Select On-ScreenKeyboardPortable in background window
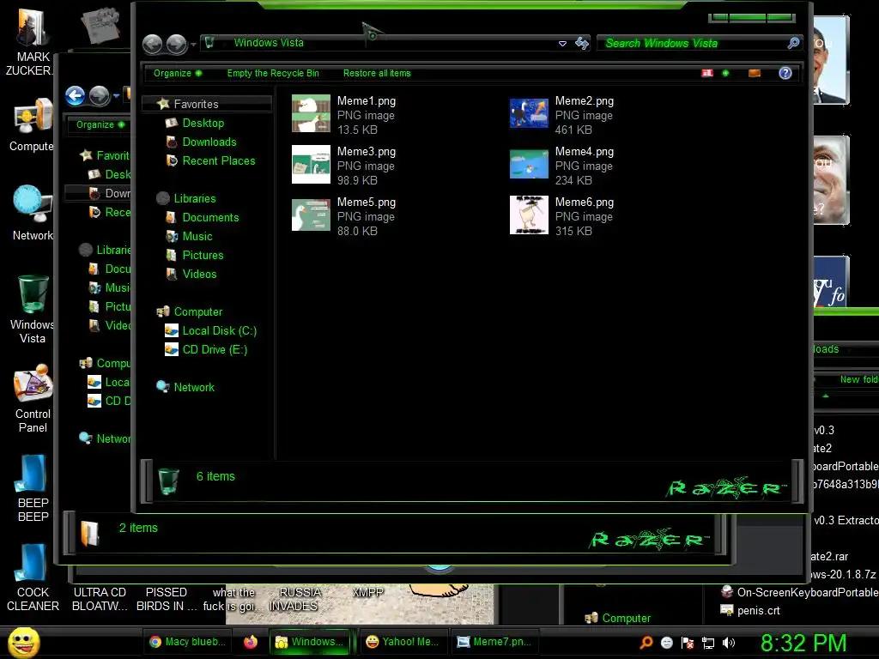879x659 pixels. 799,592
